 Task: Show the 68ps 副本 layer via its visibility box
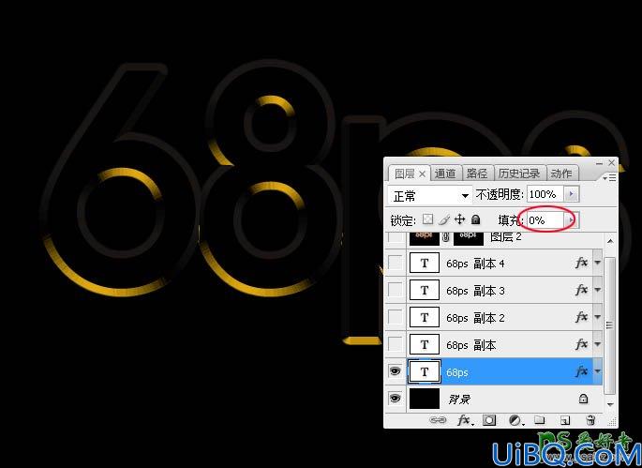pos(396,344)
